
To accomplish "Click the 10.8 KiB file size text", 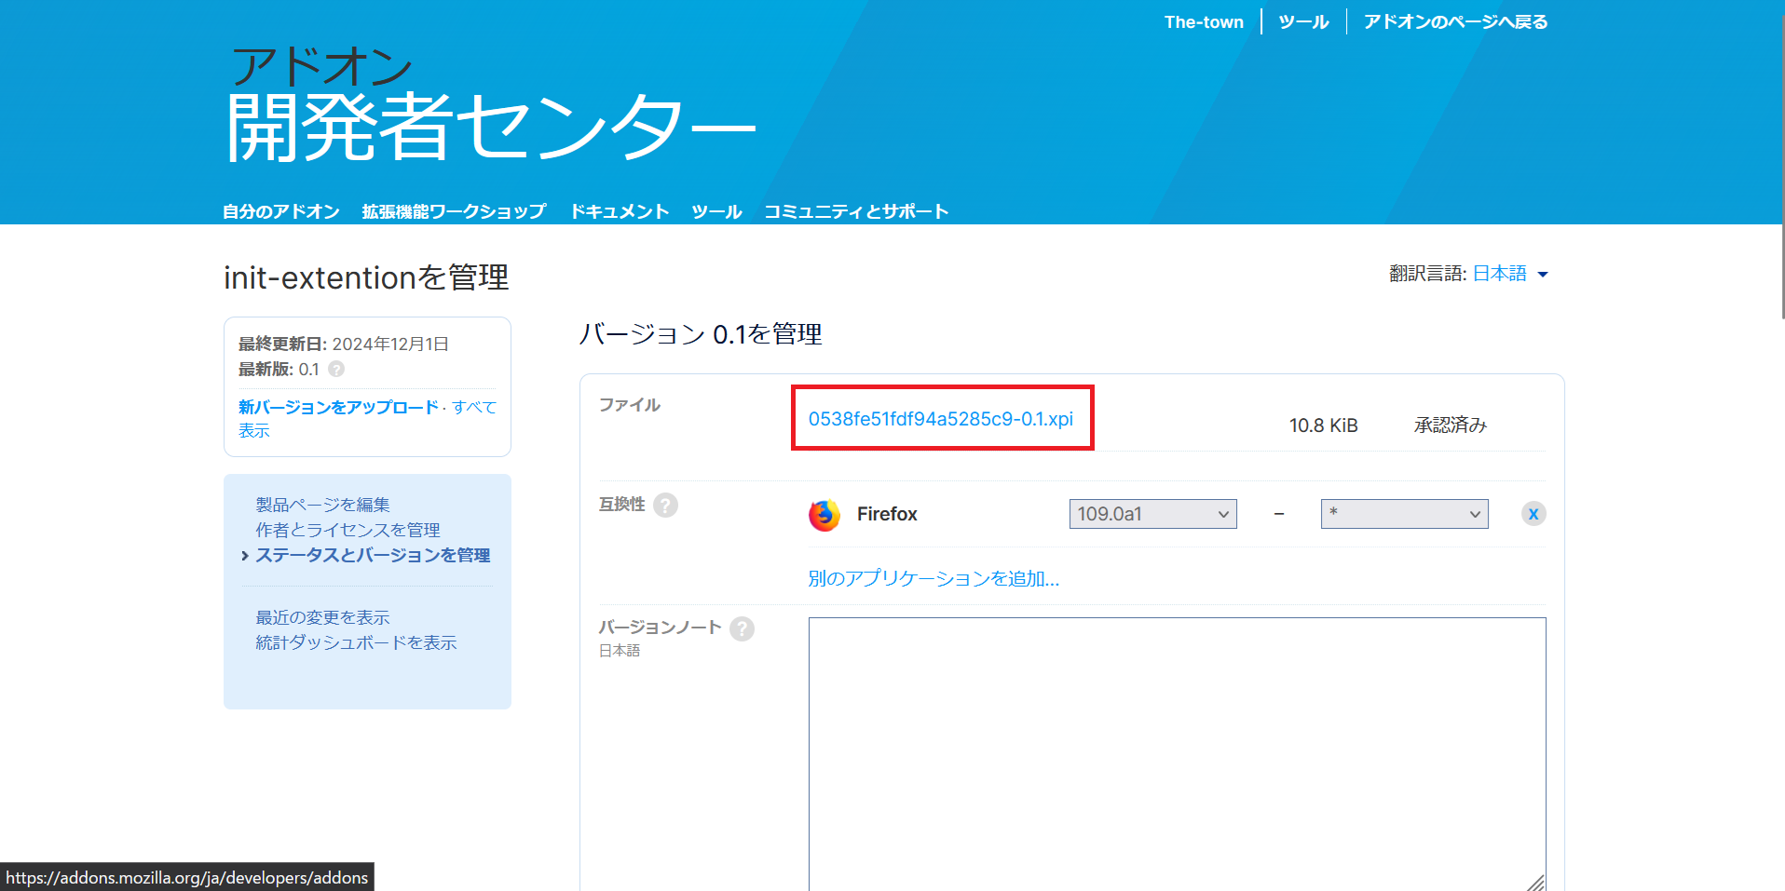I will click(x=1323, y=425).
